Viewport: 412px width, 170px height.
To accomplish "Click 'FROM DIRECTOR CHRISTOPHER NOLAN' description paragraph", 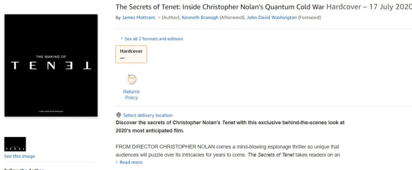I will [227, 151].
